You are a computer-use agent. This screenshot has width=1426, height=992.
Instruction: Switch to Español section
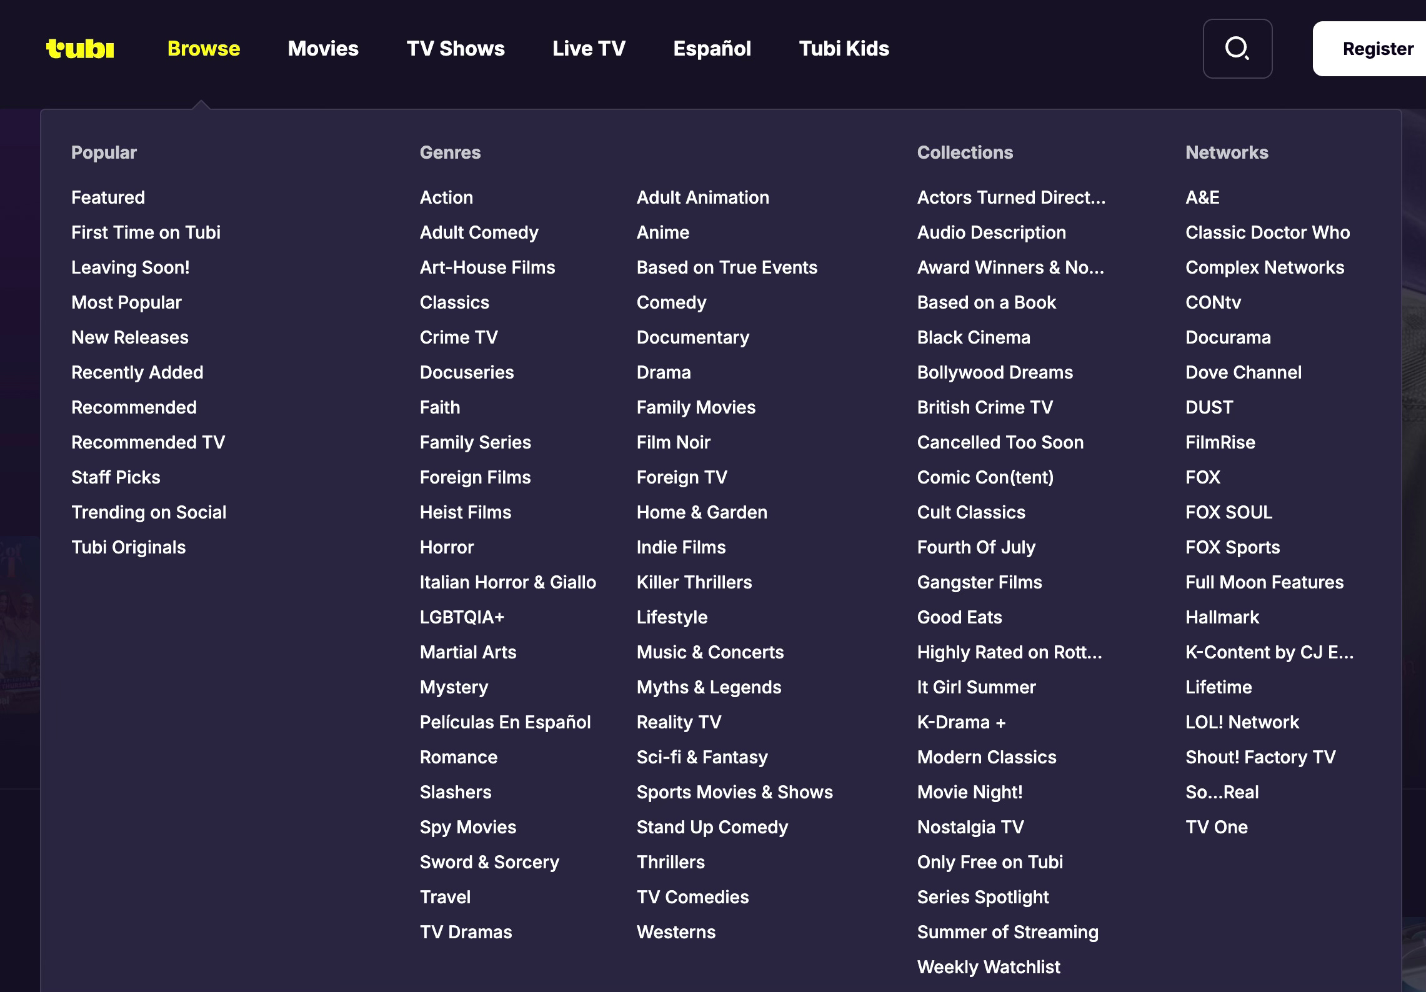coord(712,49)
